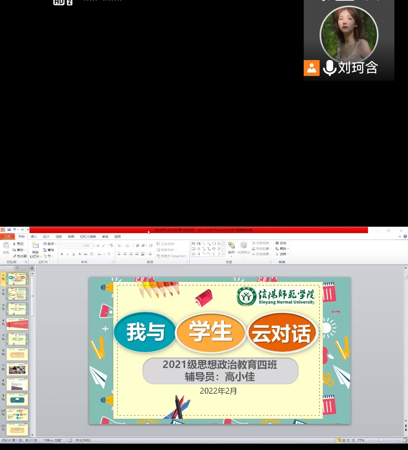
Task: Click the spell check icon in status bar
Action: tap(70, 440)
